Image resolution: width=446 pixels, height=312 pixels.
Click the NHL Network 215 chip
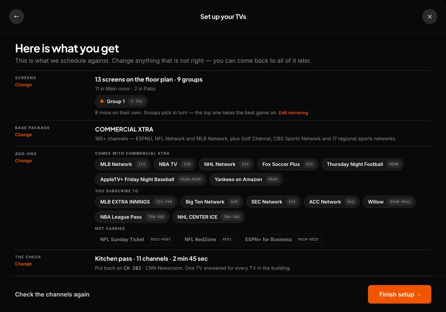(227, 164)
